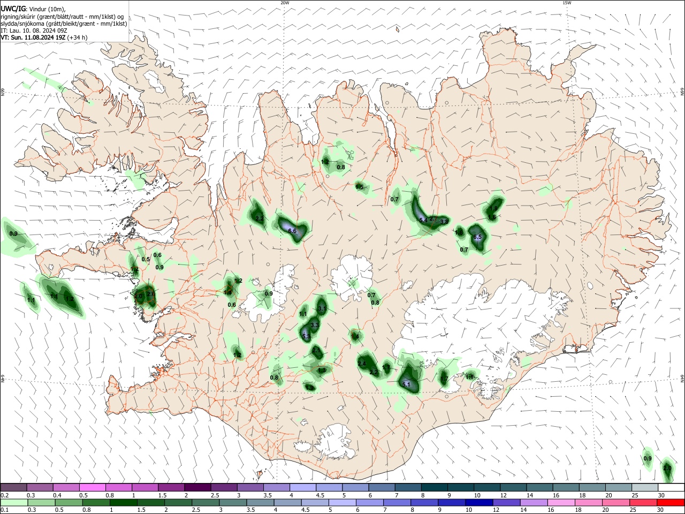Screen dimensions: 685x514
Task: Pick the pale green 0.1 rain legend swatch
Action: (x=14, y=503)
